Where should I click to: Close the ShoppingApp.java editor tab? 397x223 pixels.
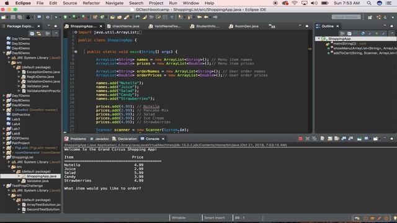pos(100,26)
